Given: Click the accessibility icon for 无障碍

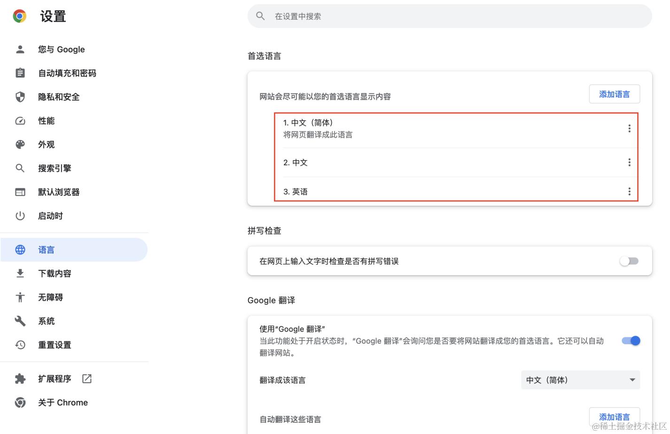Looking at the screenshot, I should pos(20,297).
